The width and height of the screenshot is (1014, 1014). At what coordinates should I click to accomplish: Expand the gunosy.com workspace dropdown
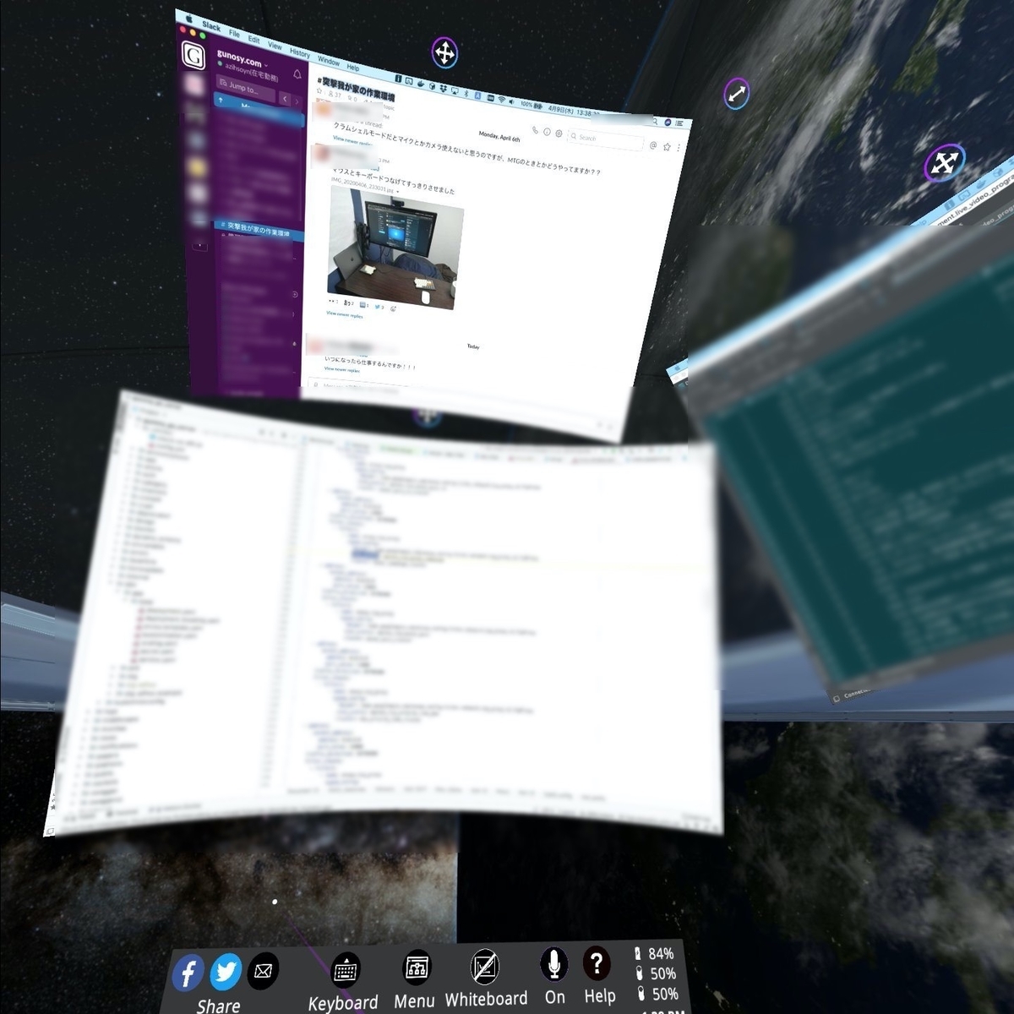241,60
